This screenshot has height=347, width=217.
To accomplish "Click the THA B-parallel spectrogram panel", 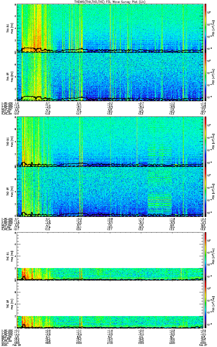I will click(x=110, y=77).
